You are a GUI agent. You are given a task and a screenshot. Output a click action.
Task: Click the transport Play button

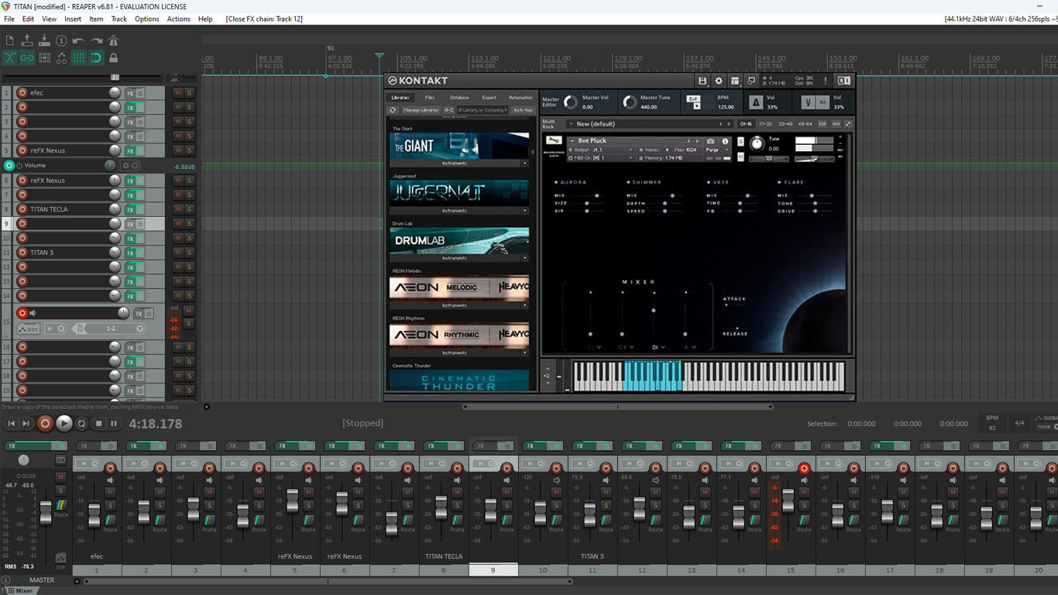point(64,423)
